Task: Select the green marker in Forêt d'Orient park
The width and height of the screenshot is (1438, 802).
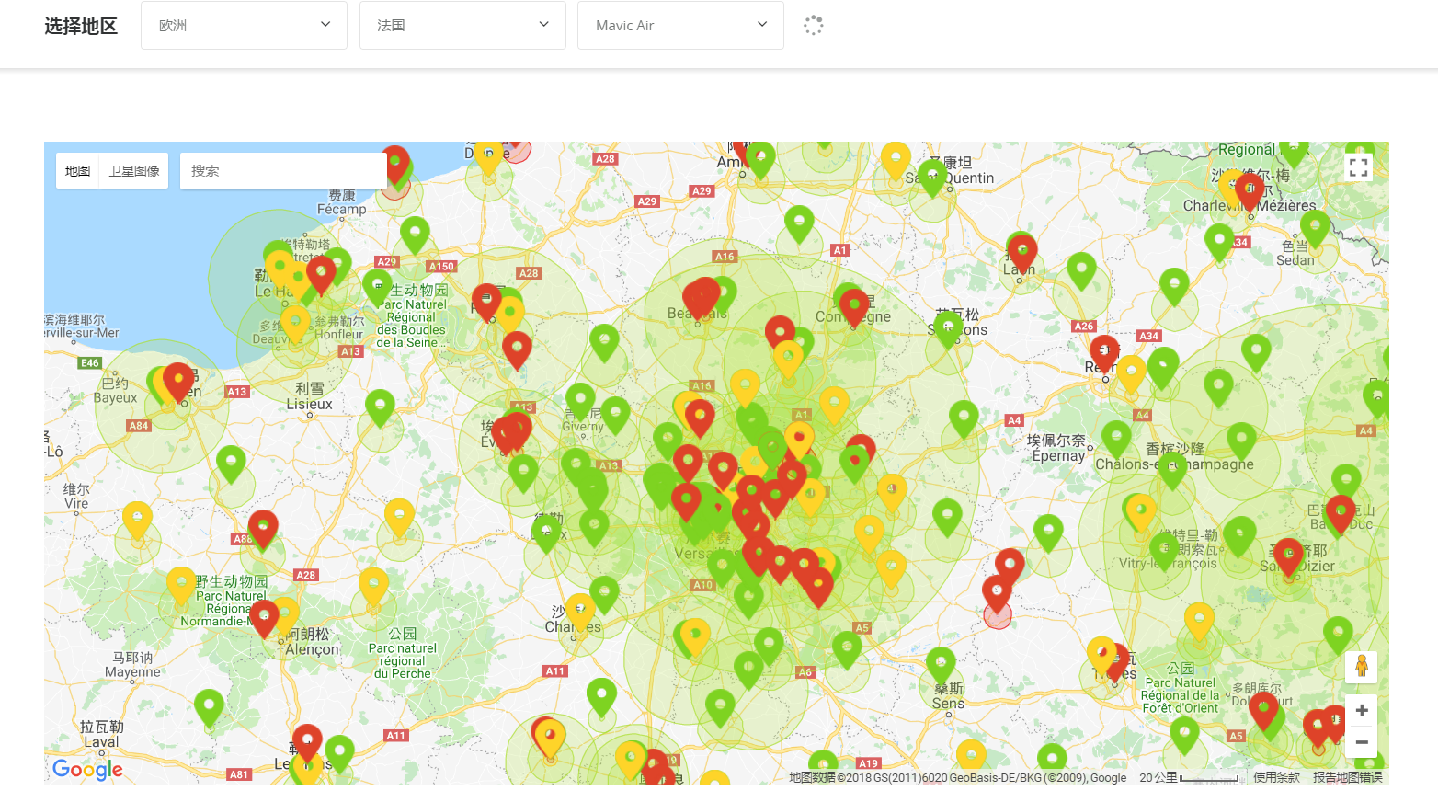Action: pyautogui.click(x=1184, y=736)
